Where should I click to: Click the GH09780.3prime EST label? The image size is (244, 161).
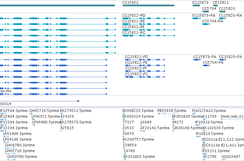[x=20, y=145]
